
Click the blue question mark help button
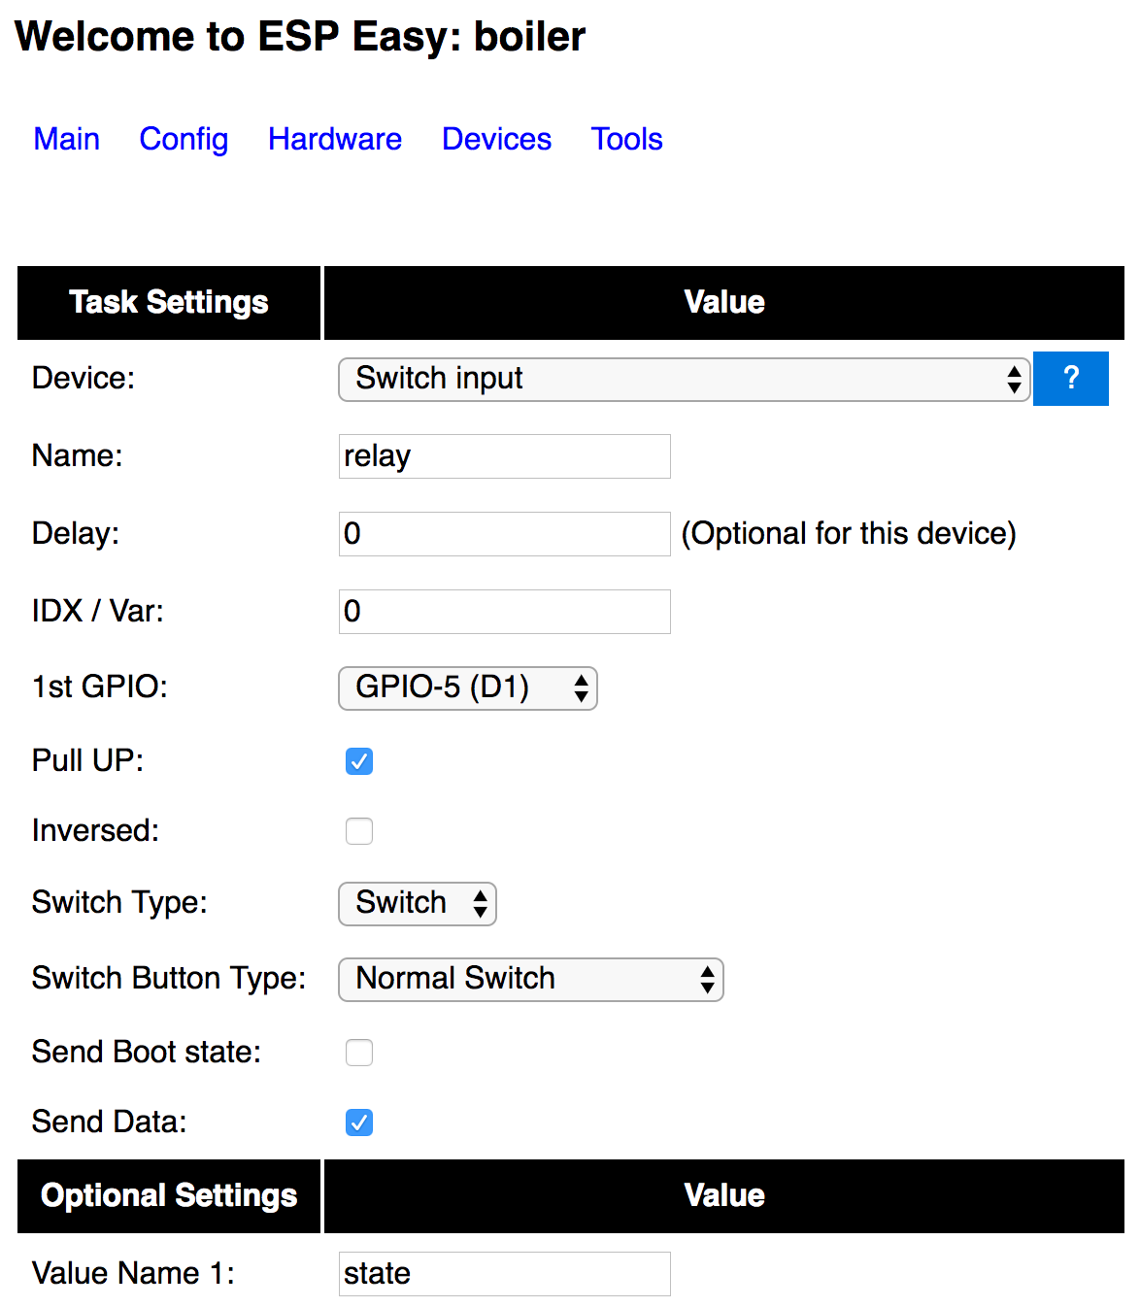pyautogui.click(x=1070, y=379)
